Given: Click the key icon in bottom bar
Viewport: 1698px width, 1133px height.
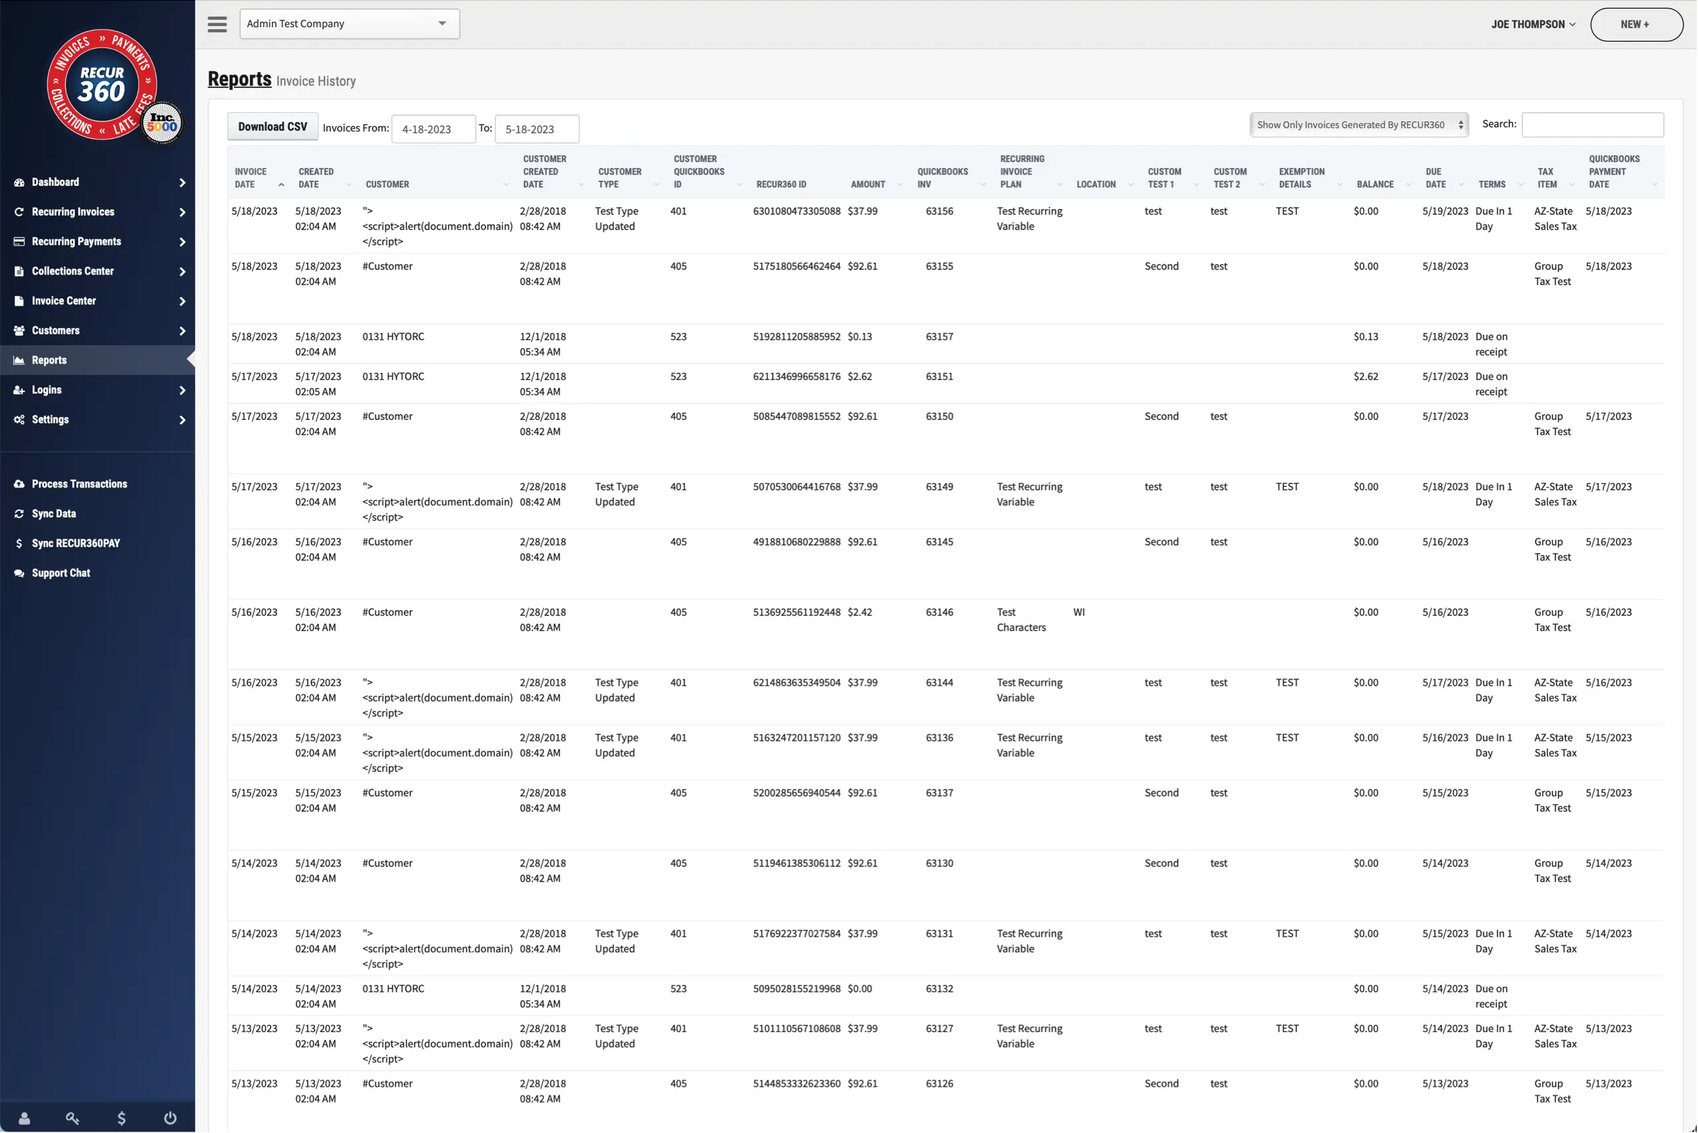Looking at the screenshot, I should pos(72,1118).
